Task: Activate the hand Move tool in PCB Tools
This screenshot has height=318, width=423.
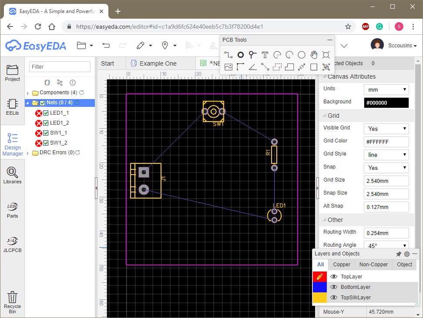Action: [x=314, y=55]
